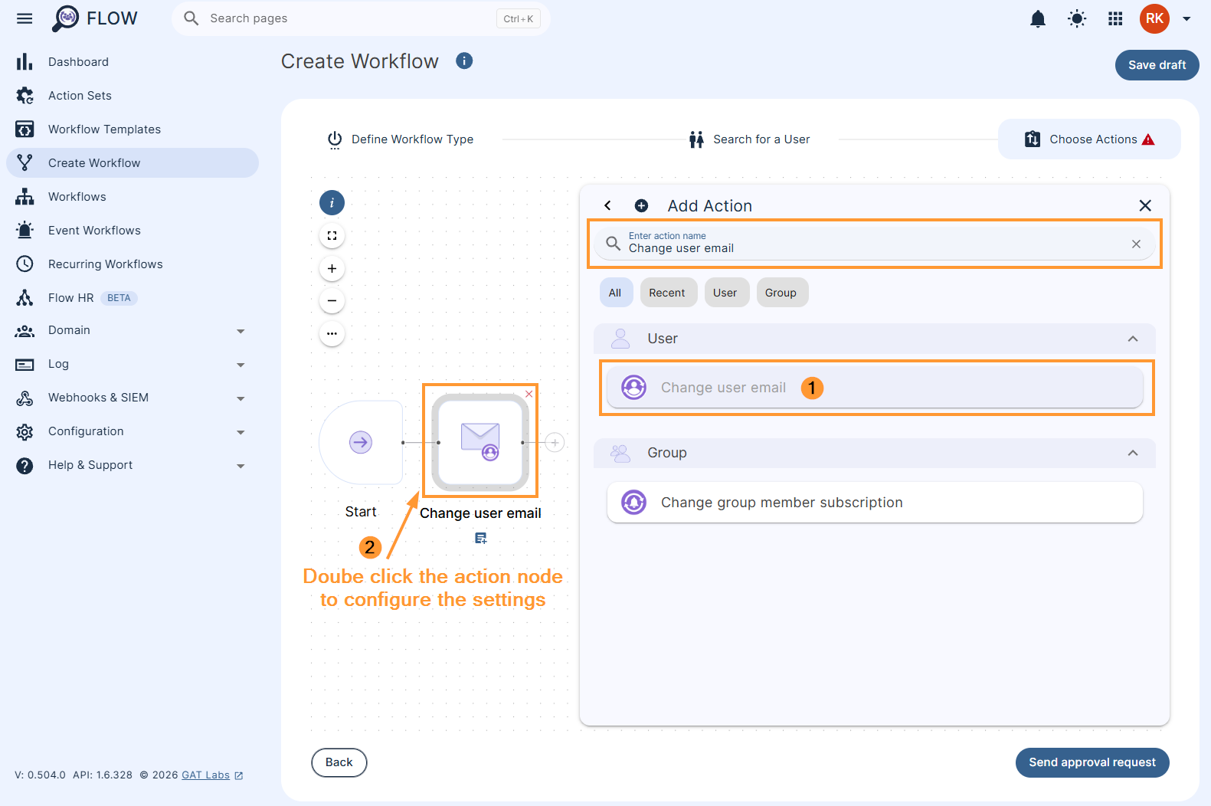Open the account dropdown arrow beside avatar
Screen dimensions: 1211x806
click(1186, 19)
